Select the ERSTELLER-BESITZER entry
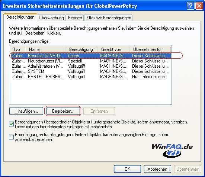Image resolution: width=205 pixels, height=177 pixels. [90, 77]
